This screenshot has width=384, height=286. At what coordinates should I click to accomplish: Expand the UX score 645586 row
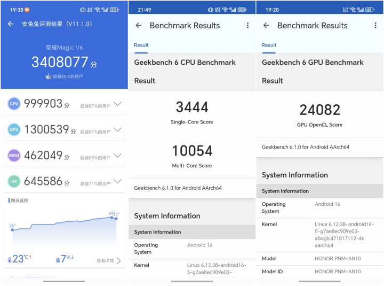click(118, 182)
